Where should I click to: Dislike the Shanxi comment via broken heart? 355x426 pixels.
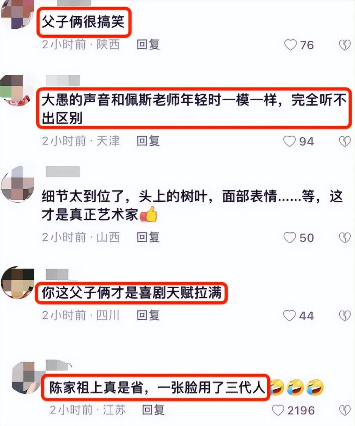tap(345, 237)
